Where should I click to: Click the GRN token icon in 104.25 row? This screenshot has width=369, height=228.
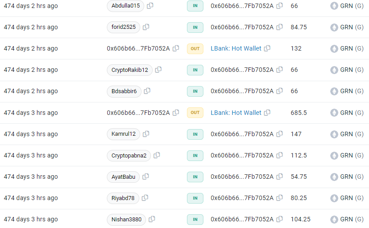[334, 219]
